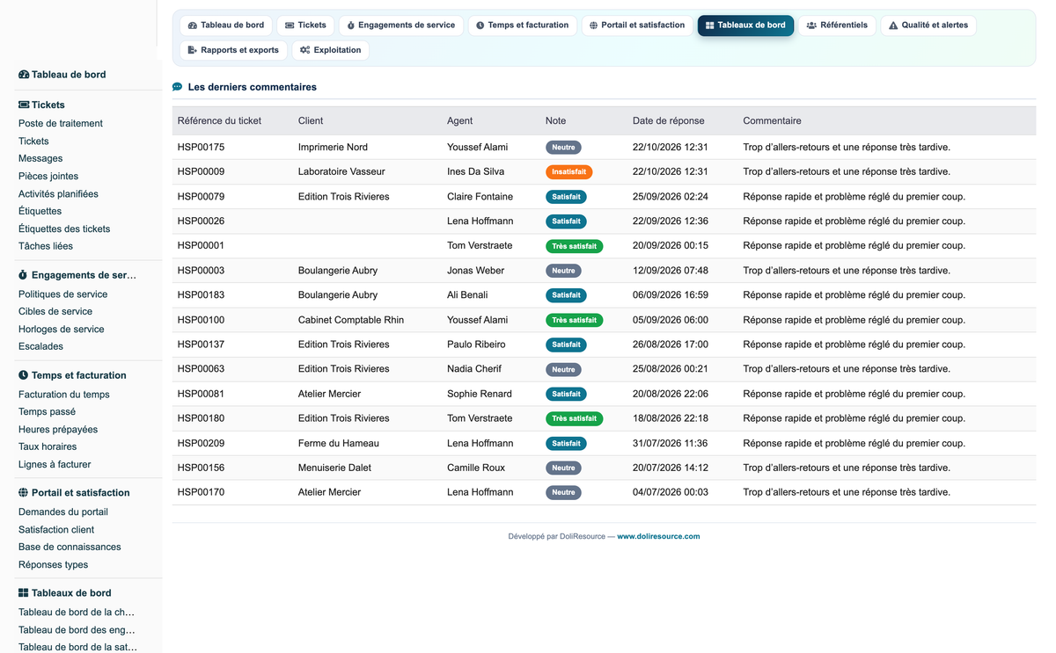
Task: Click the Satisfait badge for HSP00079
Action: (566, 197)
